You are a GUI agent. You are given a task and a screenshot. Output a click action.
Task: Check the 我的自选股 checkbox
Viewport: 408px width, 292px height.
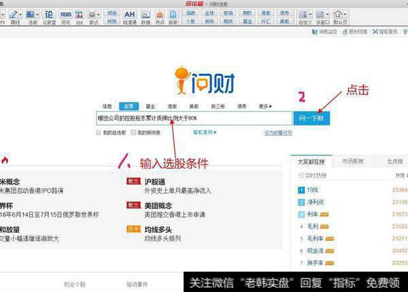[99, 132]
